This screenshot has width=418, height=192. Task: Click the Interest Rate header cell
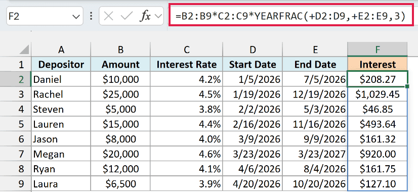[x=186, y=64]
